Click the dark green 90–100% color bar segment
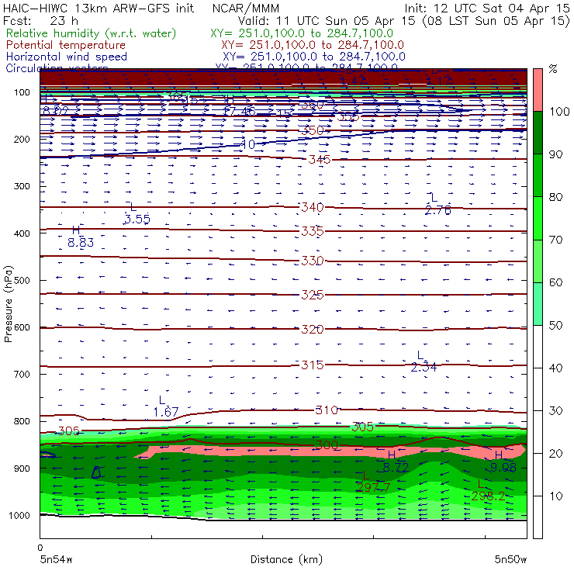Image resolution: width=574 pixels, height=574 pixels. coord(538,133)
